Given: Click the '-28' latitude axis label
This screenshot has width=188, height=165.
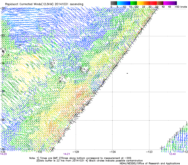Looking at the screenshot, I should 2,120.
